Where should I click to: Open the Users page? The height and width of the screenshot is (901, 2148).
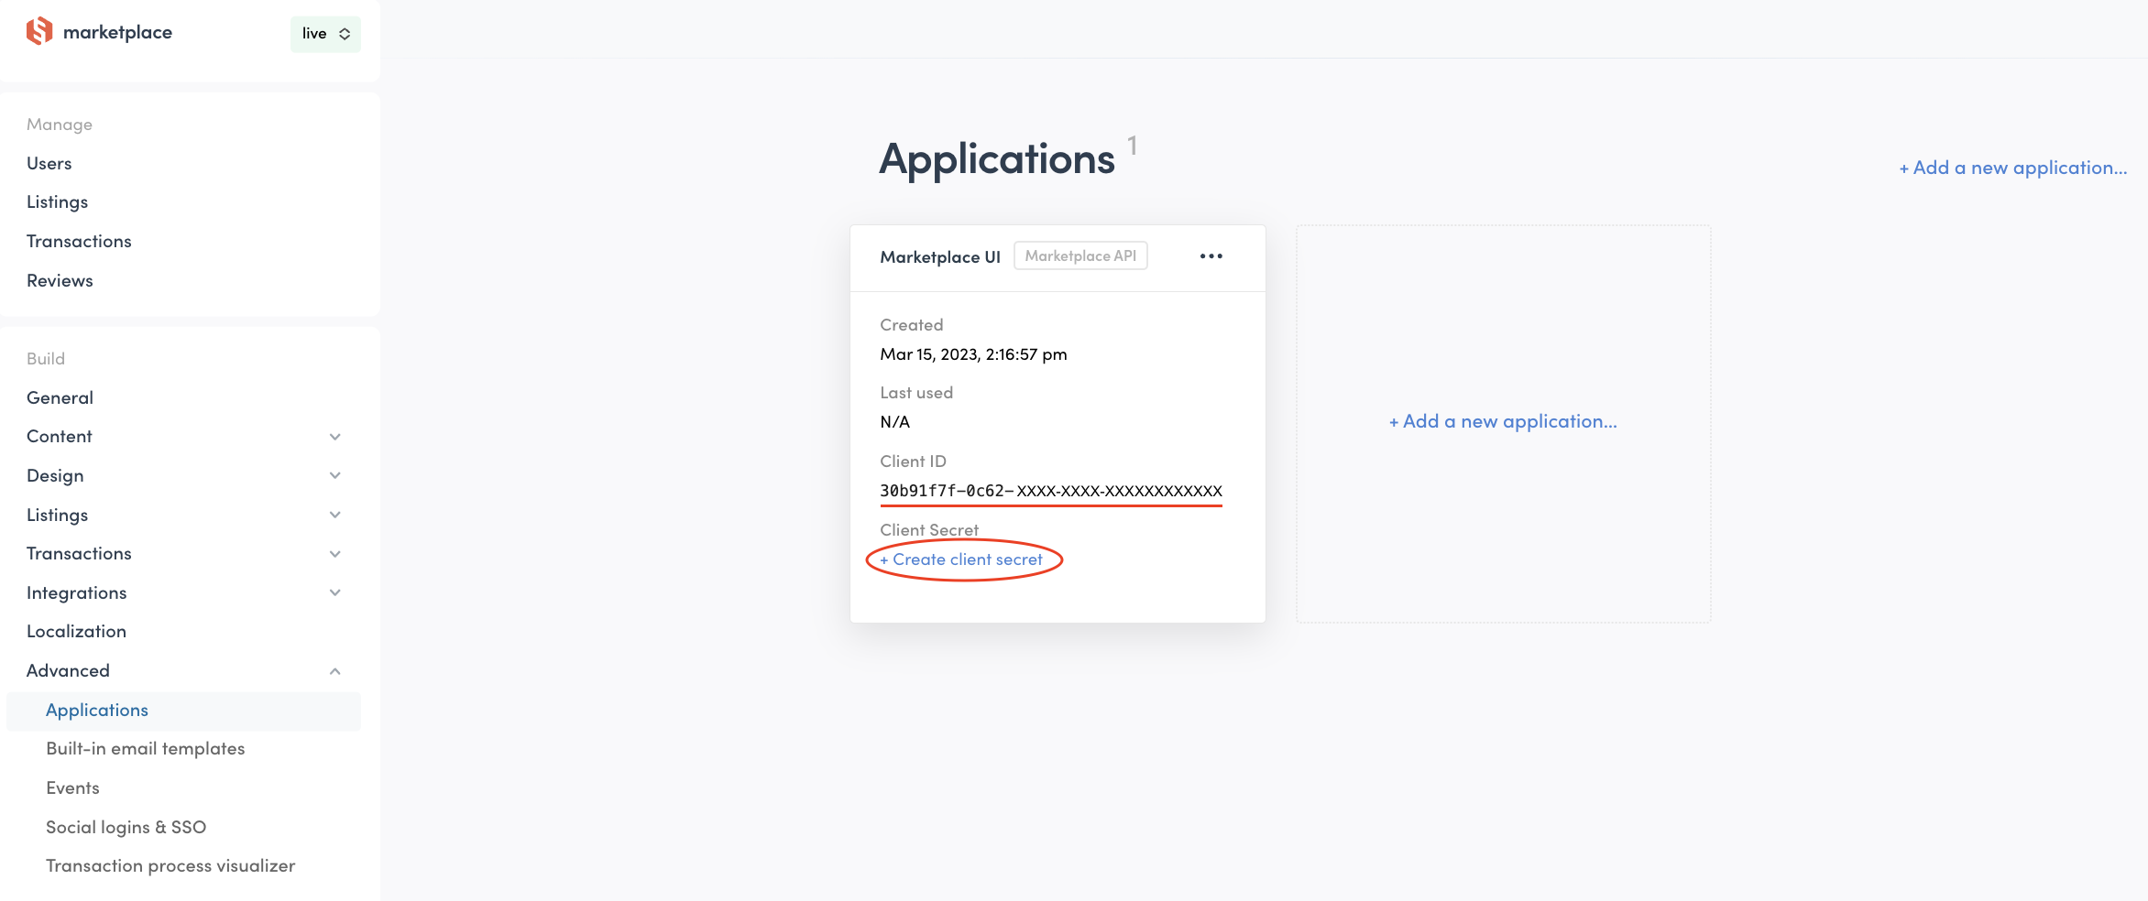click(x=49, y=163)
